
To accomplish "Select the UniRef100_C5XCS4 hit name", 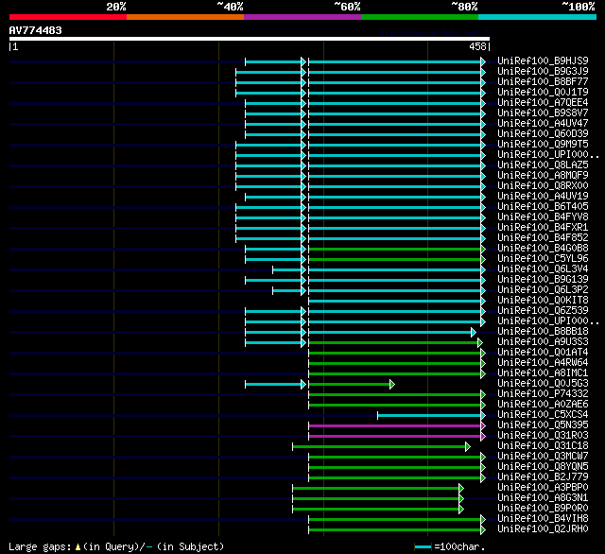I will point(543,415).
